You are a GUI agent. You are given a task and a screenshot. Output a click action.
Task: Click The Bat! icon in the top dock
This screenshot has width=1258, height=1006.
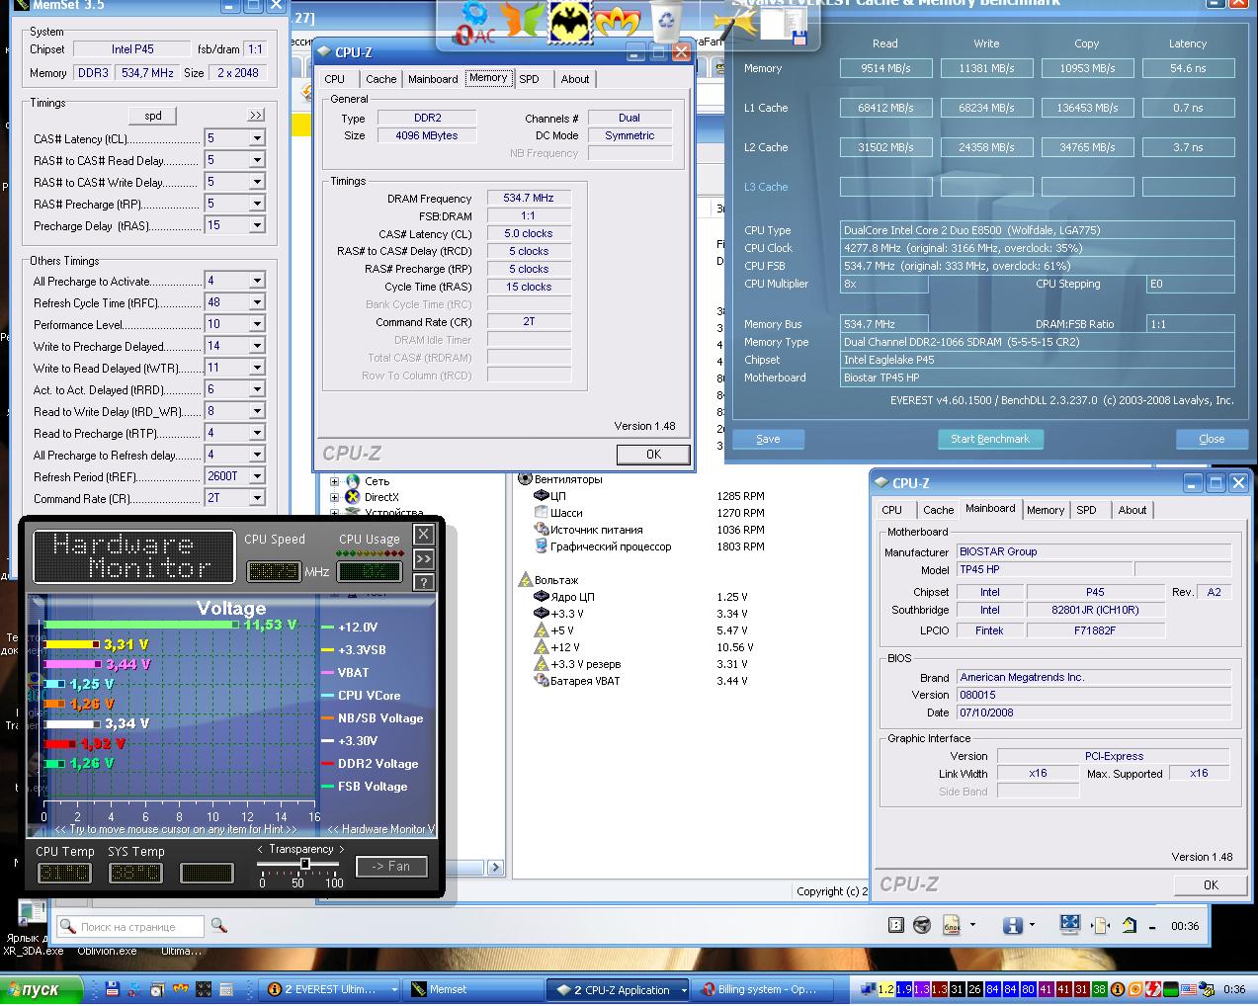571,21
